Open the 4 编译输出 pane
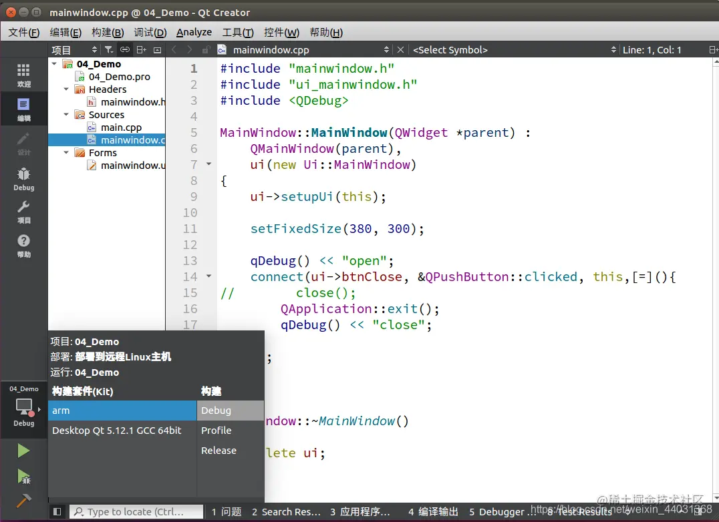Screen dimensions: 719x522 [433, 511]
